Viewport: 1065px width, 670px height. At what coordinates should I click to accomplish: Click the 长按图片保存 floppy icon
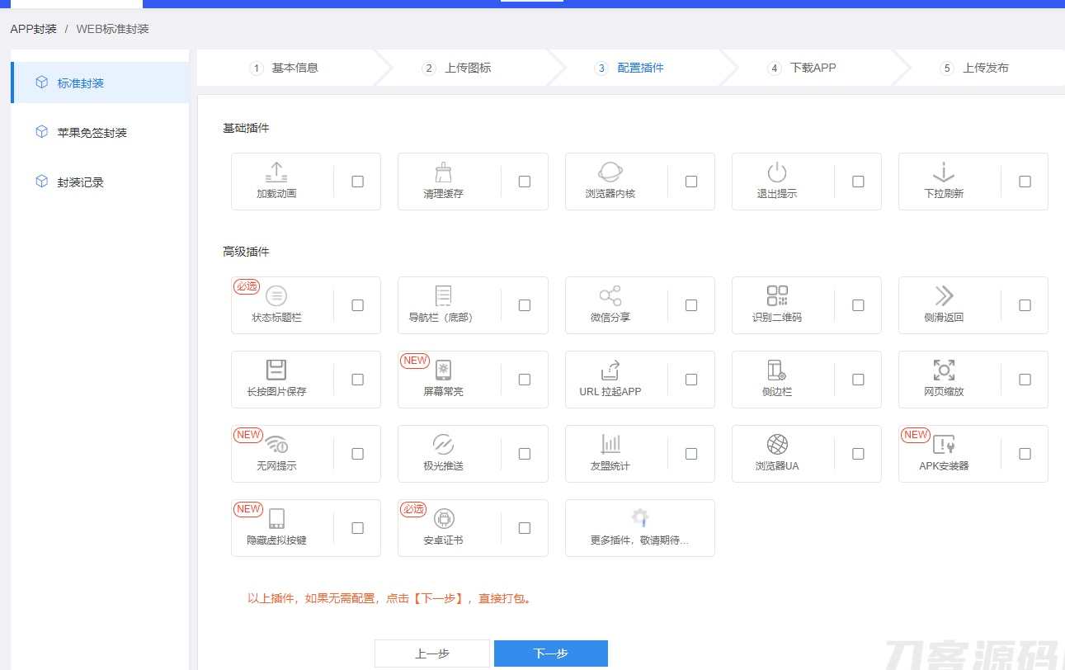[276, 370]
